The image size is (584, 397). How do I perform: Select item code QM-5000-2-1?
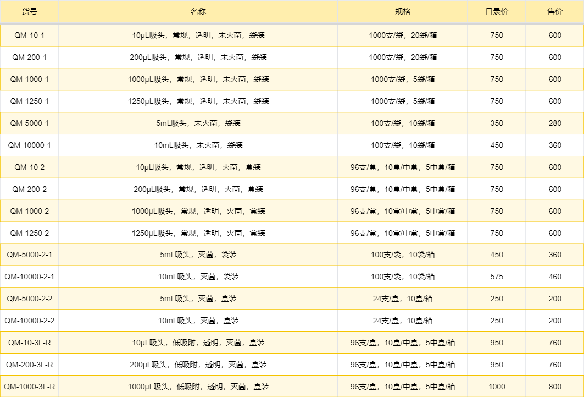(30, 255)
